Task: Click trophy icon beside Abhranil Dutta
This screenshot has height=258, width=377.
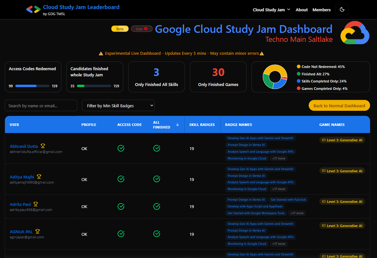Action: click(43, 146)
